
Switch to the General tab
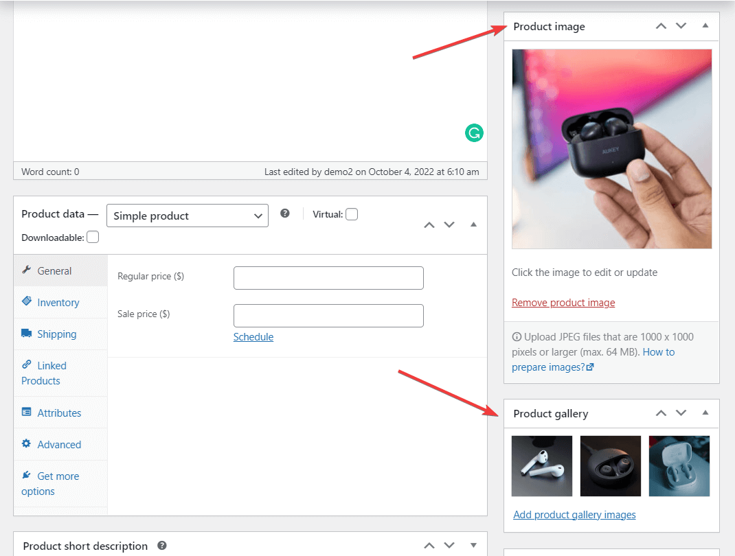60,270
